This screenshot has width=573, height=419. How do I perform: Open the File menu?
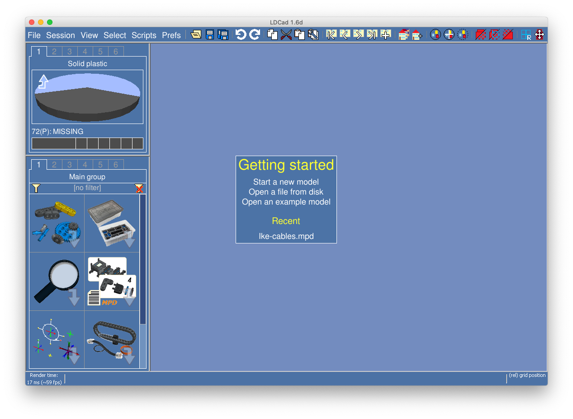34,35
